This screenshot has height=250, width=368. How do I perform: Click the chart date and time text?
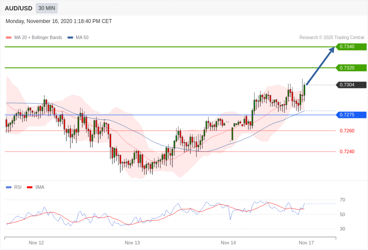(x=59, y=21)
